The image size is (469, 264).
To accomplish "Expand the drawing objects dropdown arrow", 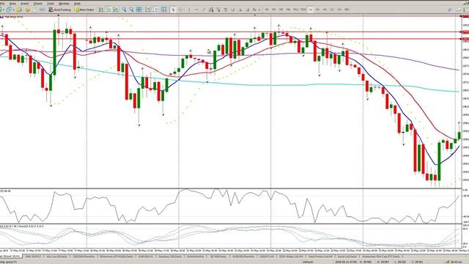I will pos(259,10).
